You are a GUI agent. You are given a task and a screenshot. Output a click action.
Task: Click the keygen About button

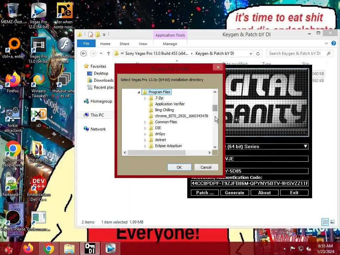pos(265,193)
